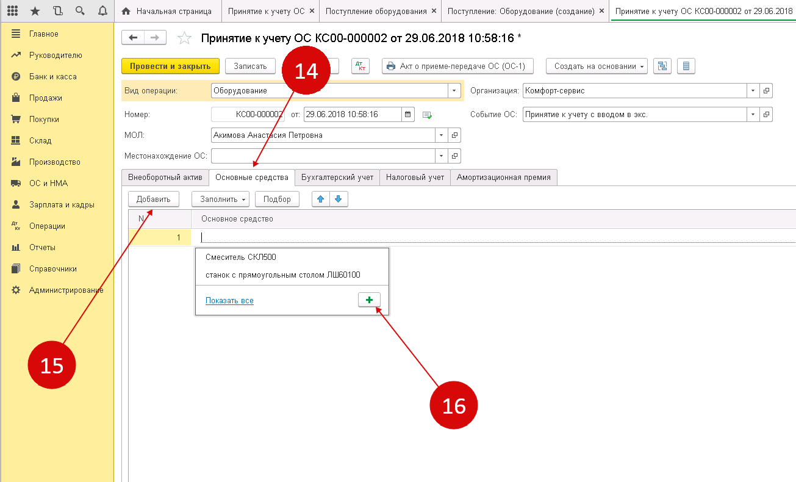Click the Записать button
Screen dimensions: 796x482
[250, 66]
